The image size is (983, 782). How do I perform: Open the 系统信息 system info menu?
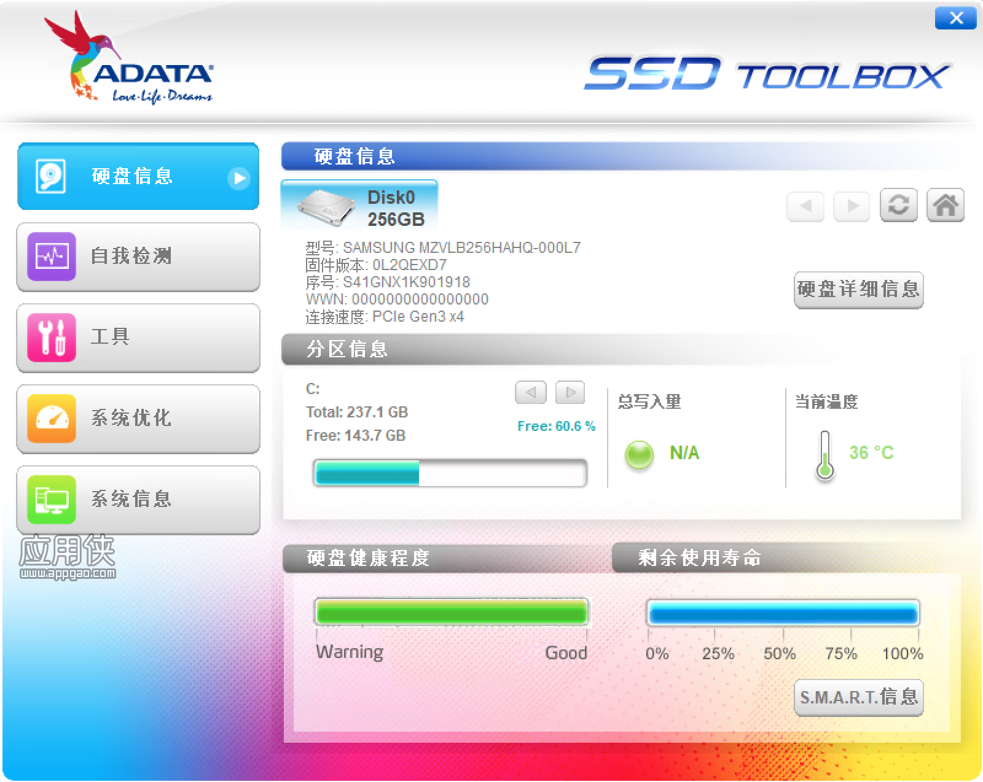(x=138, y=500)
